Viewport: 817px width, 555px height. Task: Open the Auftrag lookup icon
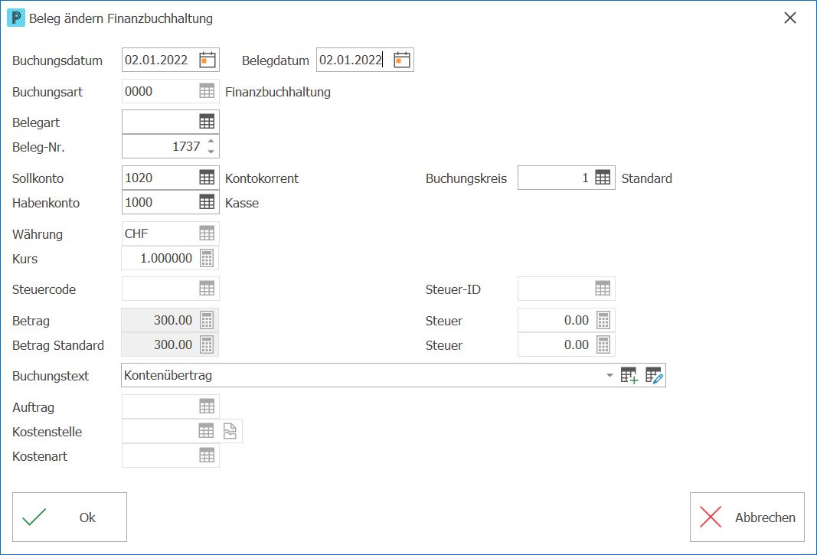(x=207, y=406)
